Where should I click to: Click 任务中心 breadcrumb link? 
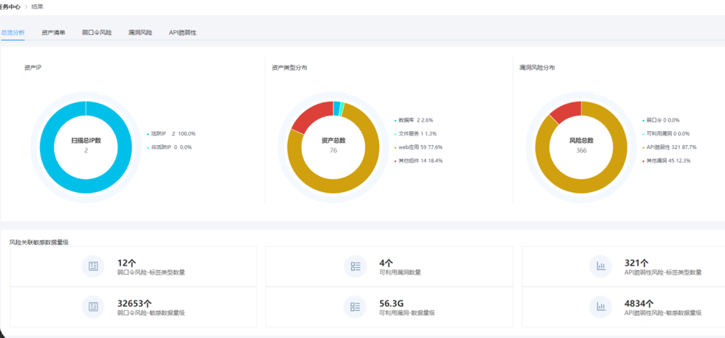click(10, 6)
